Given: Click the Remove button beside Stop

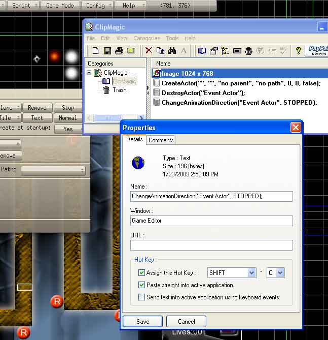Looking at the screenshot, I should click(x=37, y=108).
